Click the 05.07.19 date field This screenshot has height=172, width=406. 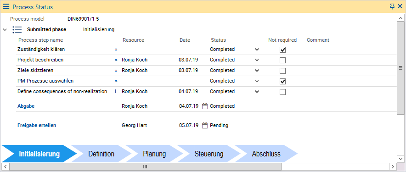[189, 125]
